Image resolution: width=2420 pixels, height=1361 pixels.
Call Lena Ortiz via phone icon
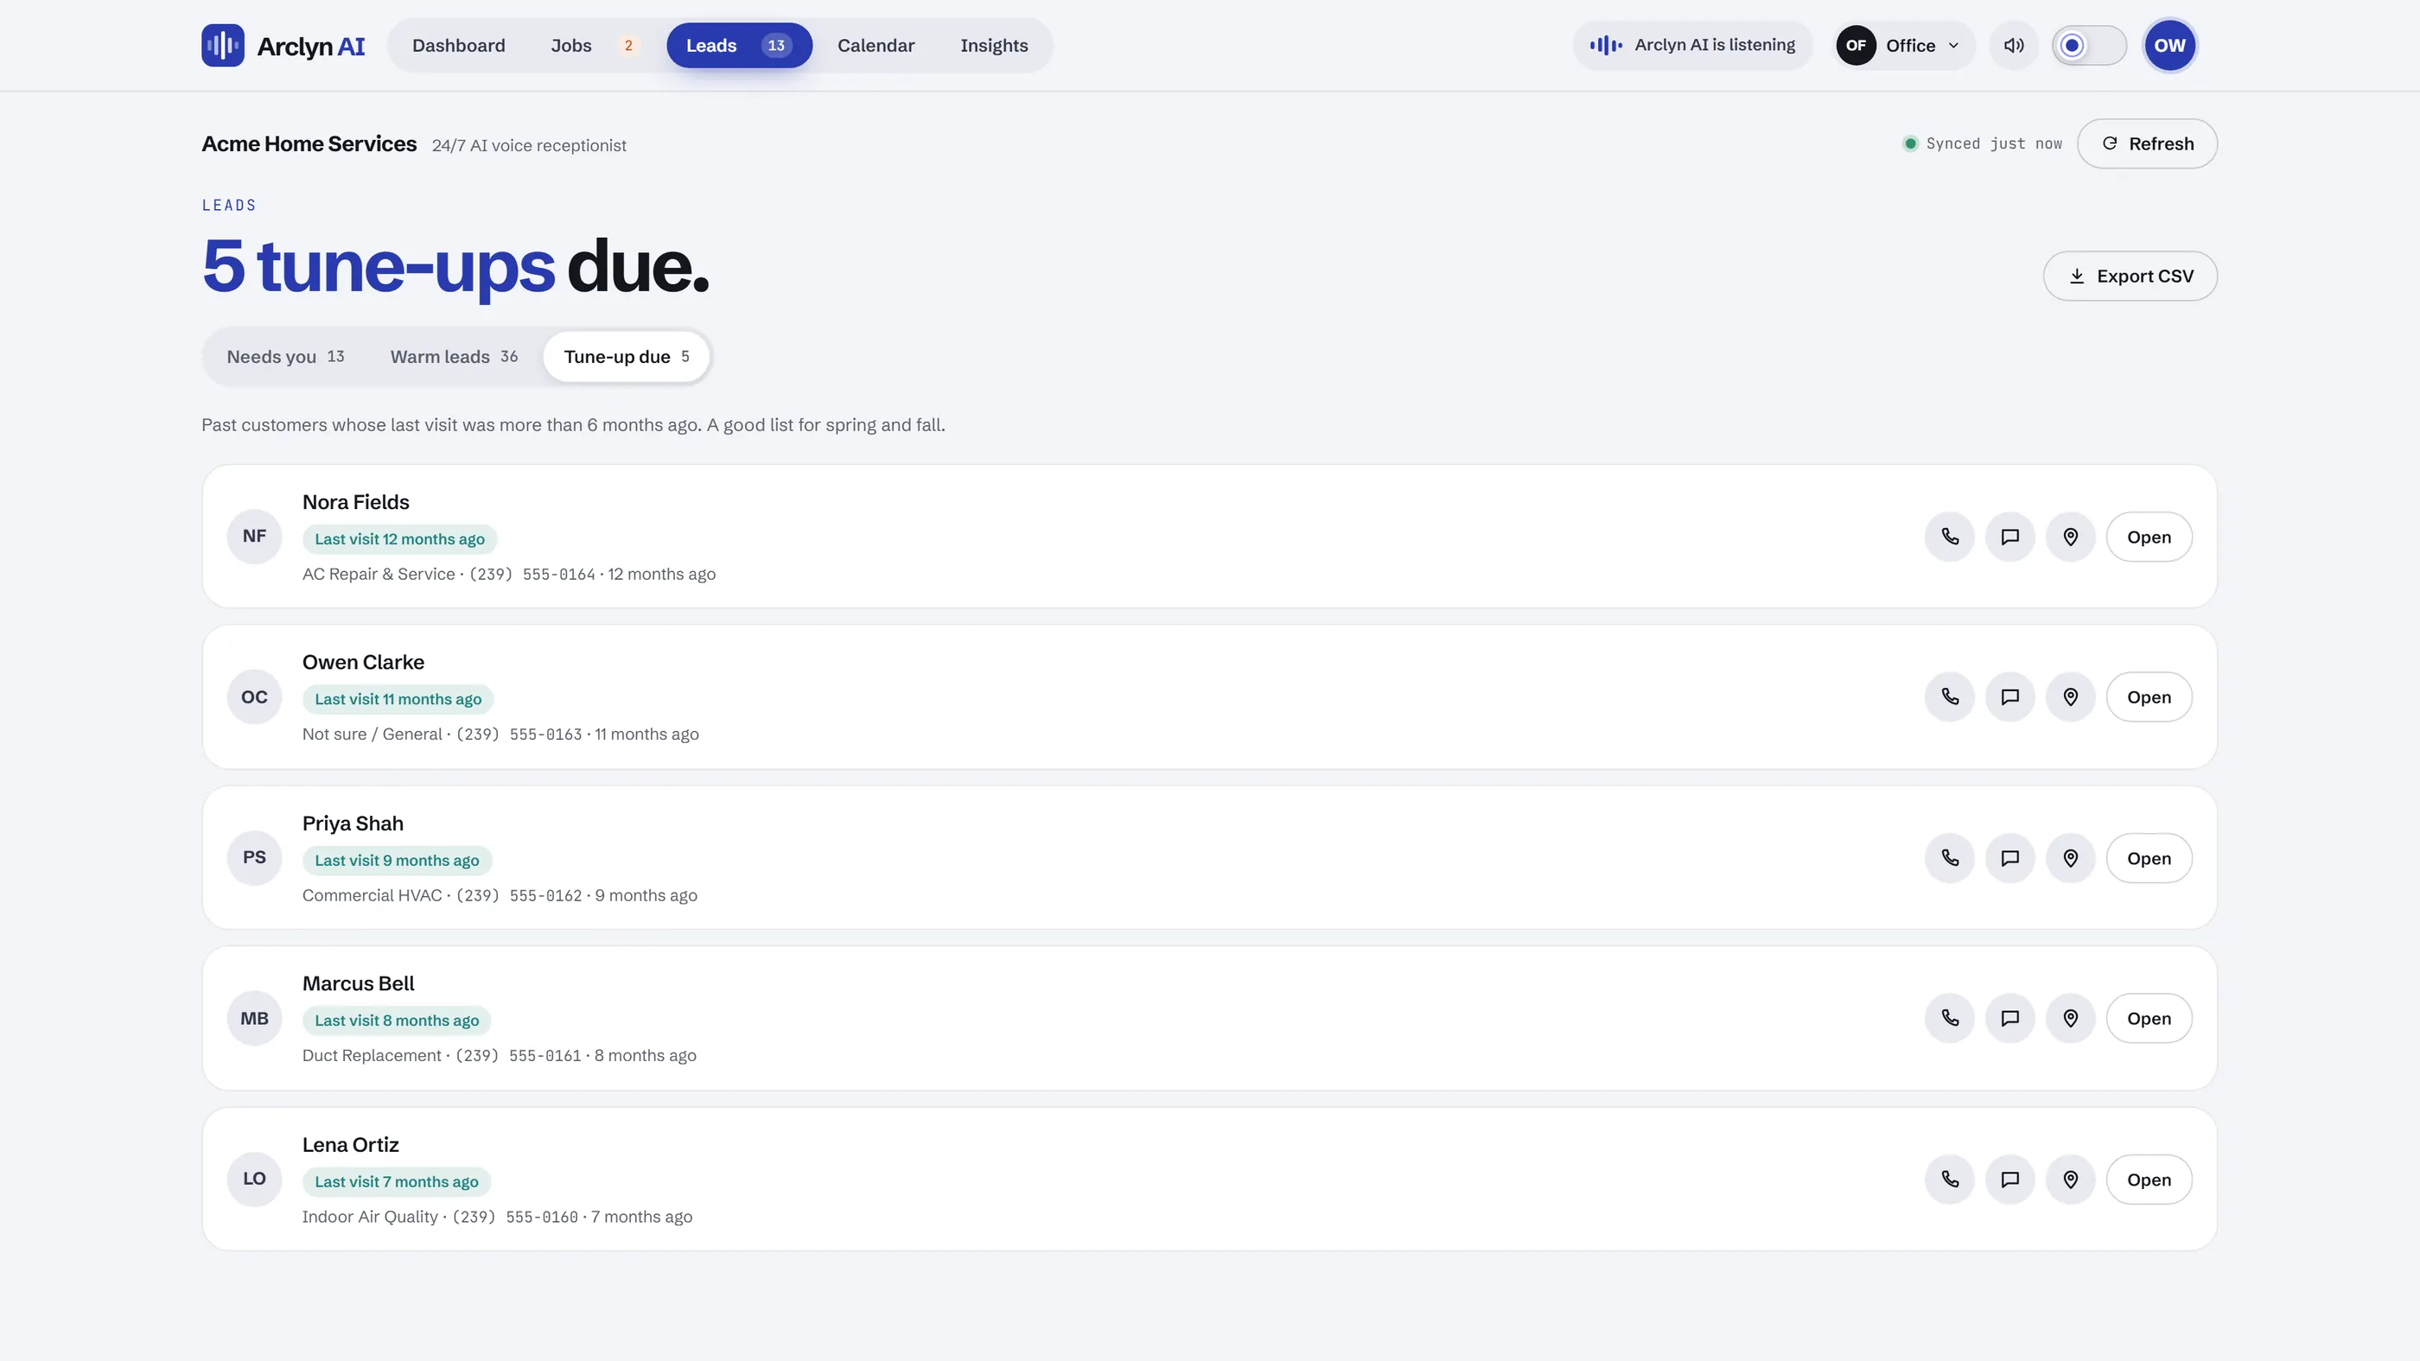click(x=1951, y=1179)
